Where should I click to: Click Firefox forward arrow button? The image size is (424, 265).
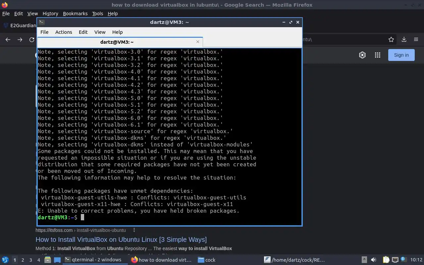pyautogui.click(x=20, y=39)
